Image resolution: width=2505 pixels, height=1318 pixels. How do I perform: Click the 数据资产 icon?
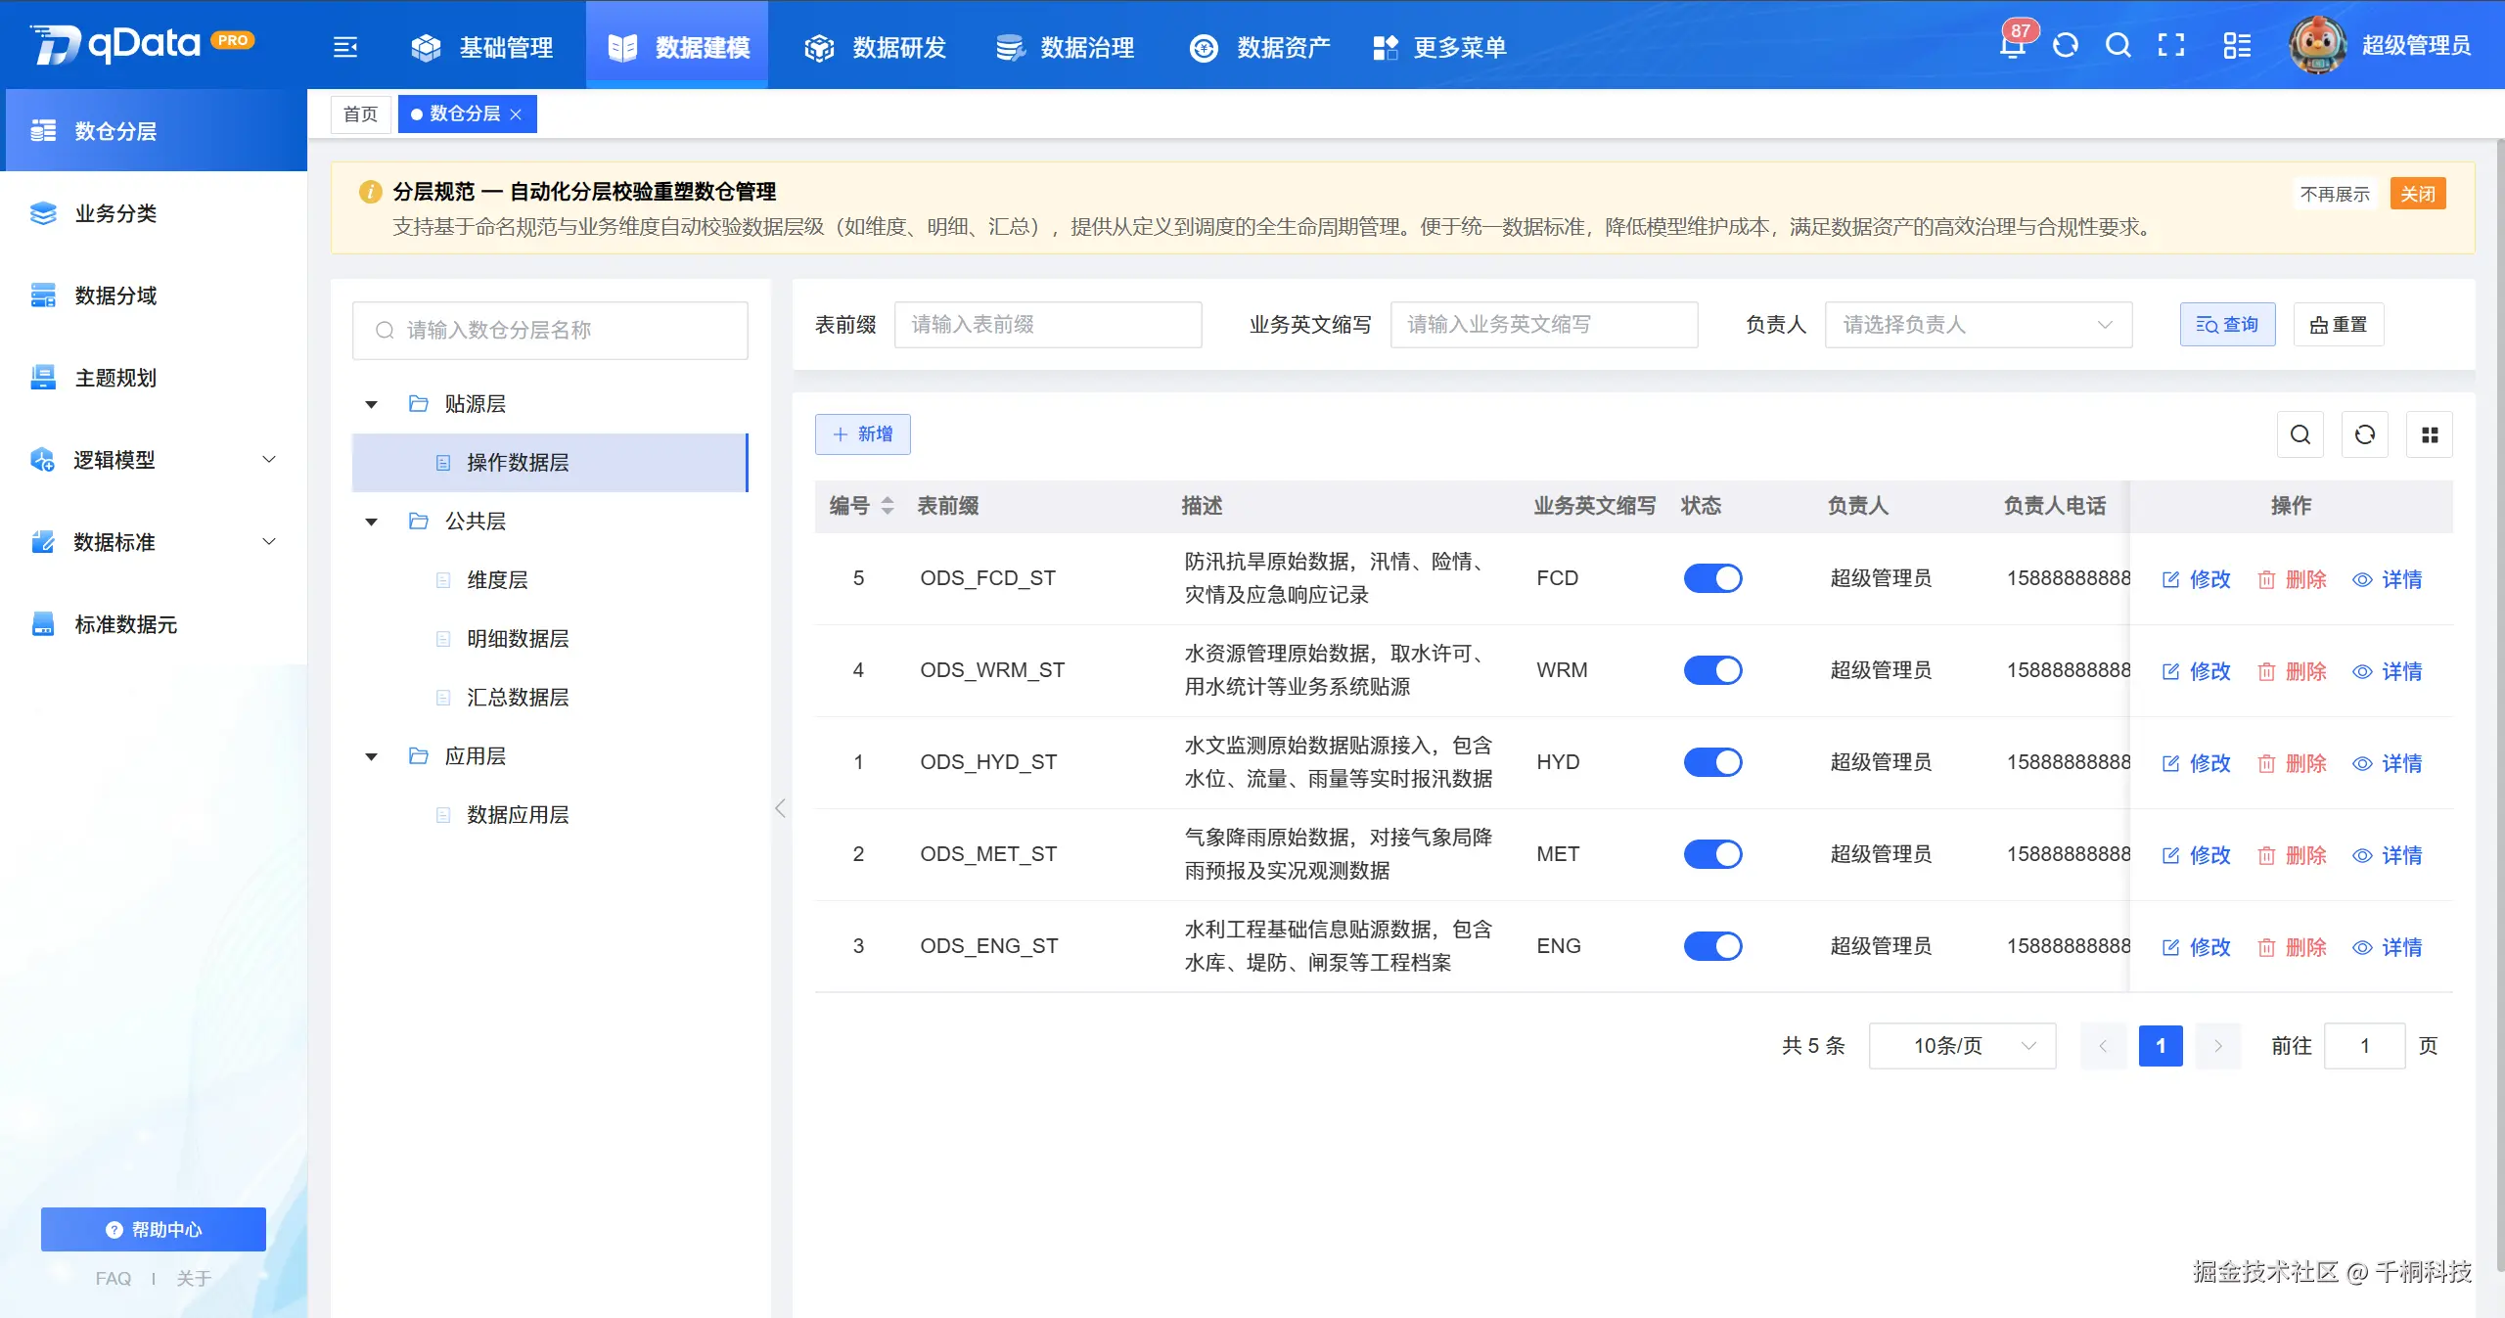tap(1203, 46)
